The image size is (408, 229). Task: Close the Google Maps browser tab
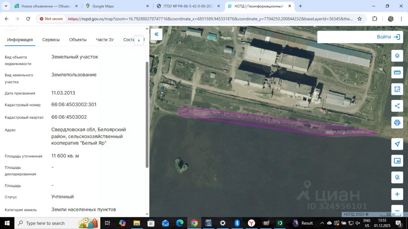coord(147,6)
